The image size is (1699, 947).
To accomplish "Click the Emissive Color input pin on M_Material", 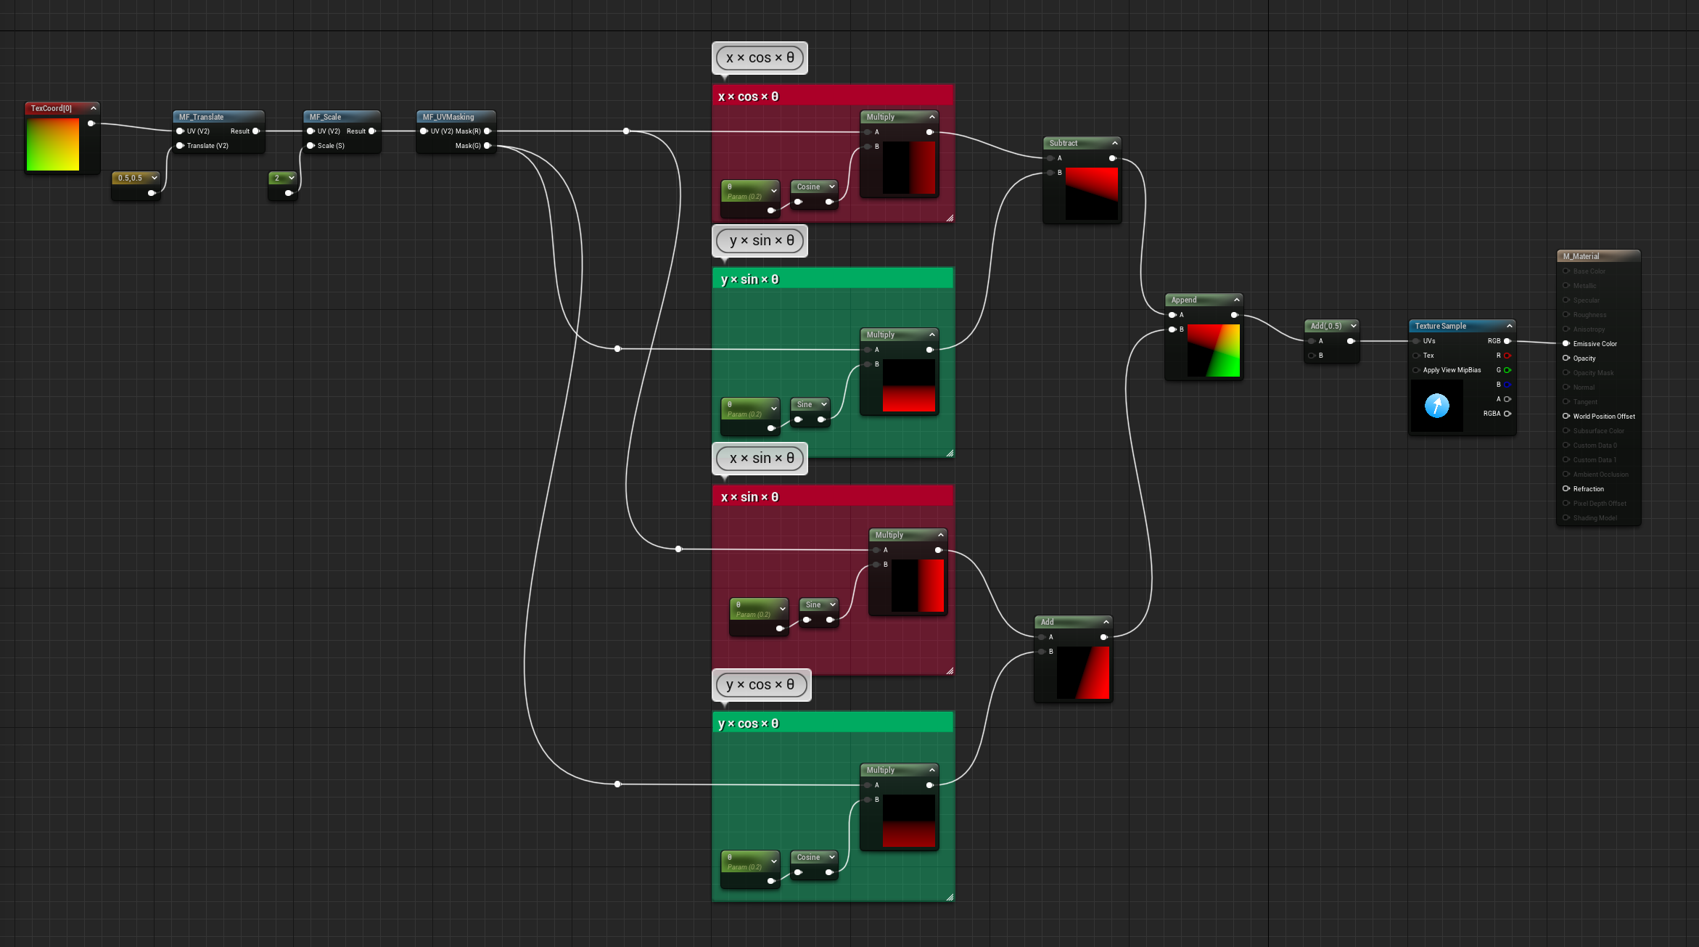I will pos(1566,344).
